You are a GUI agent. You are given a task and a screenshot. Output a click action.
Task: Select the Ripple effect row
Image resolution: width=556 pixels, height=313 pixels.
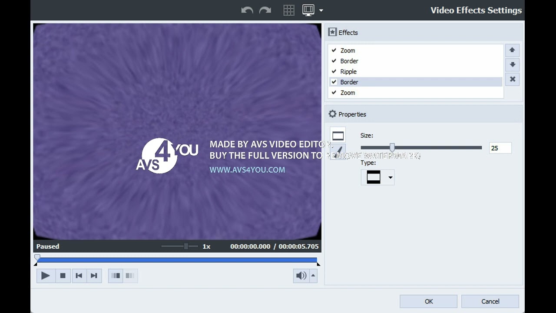click(416, 71)
